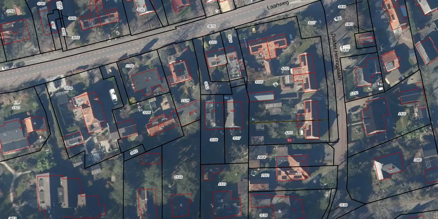Select parcel number 4202
This screenshot has height=219, width=438.
tap(285, 69)
